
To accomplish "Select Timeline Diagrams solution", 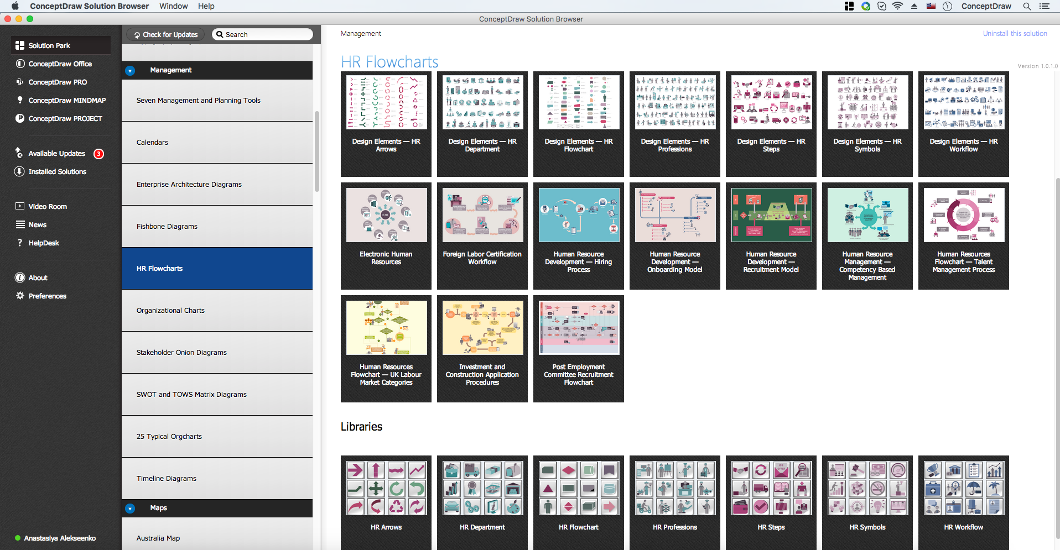I will (x=217, y=478).
